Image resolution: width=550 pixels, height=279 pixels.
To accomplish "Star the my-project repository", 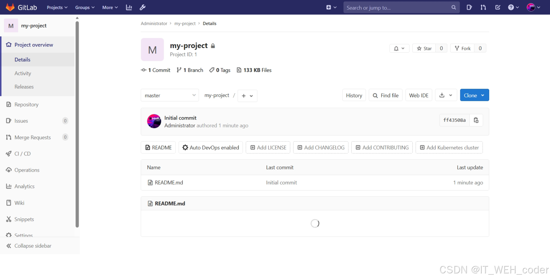I will 424,48.
